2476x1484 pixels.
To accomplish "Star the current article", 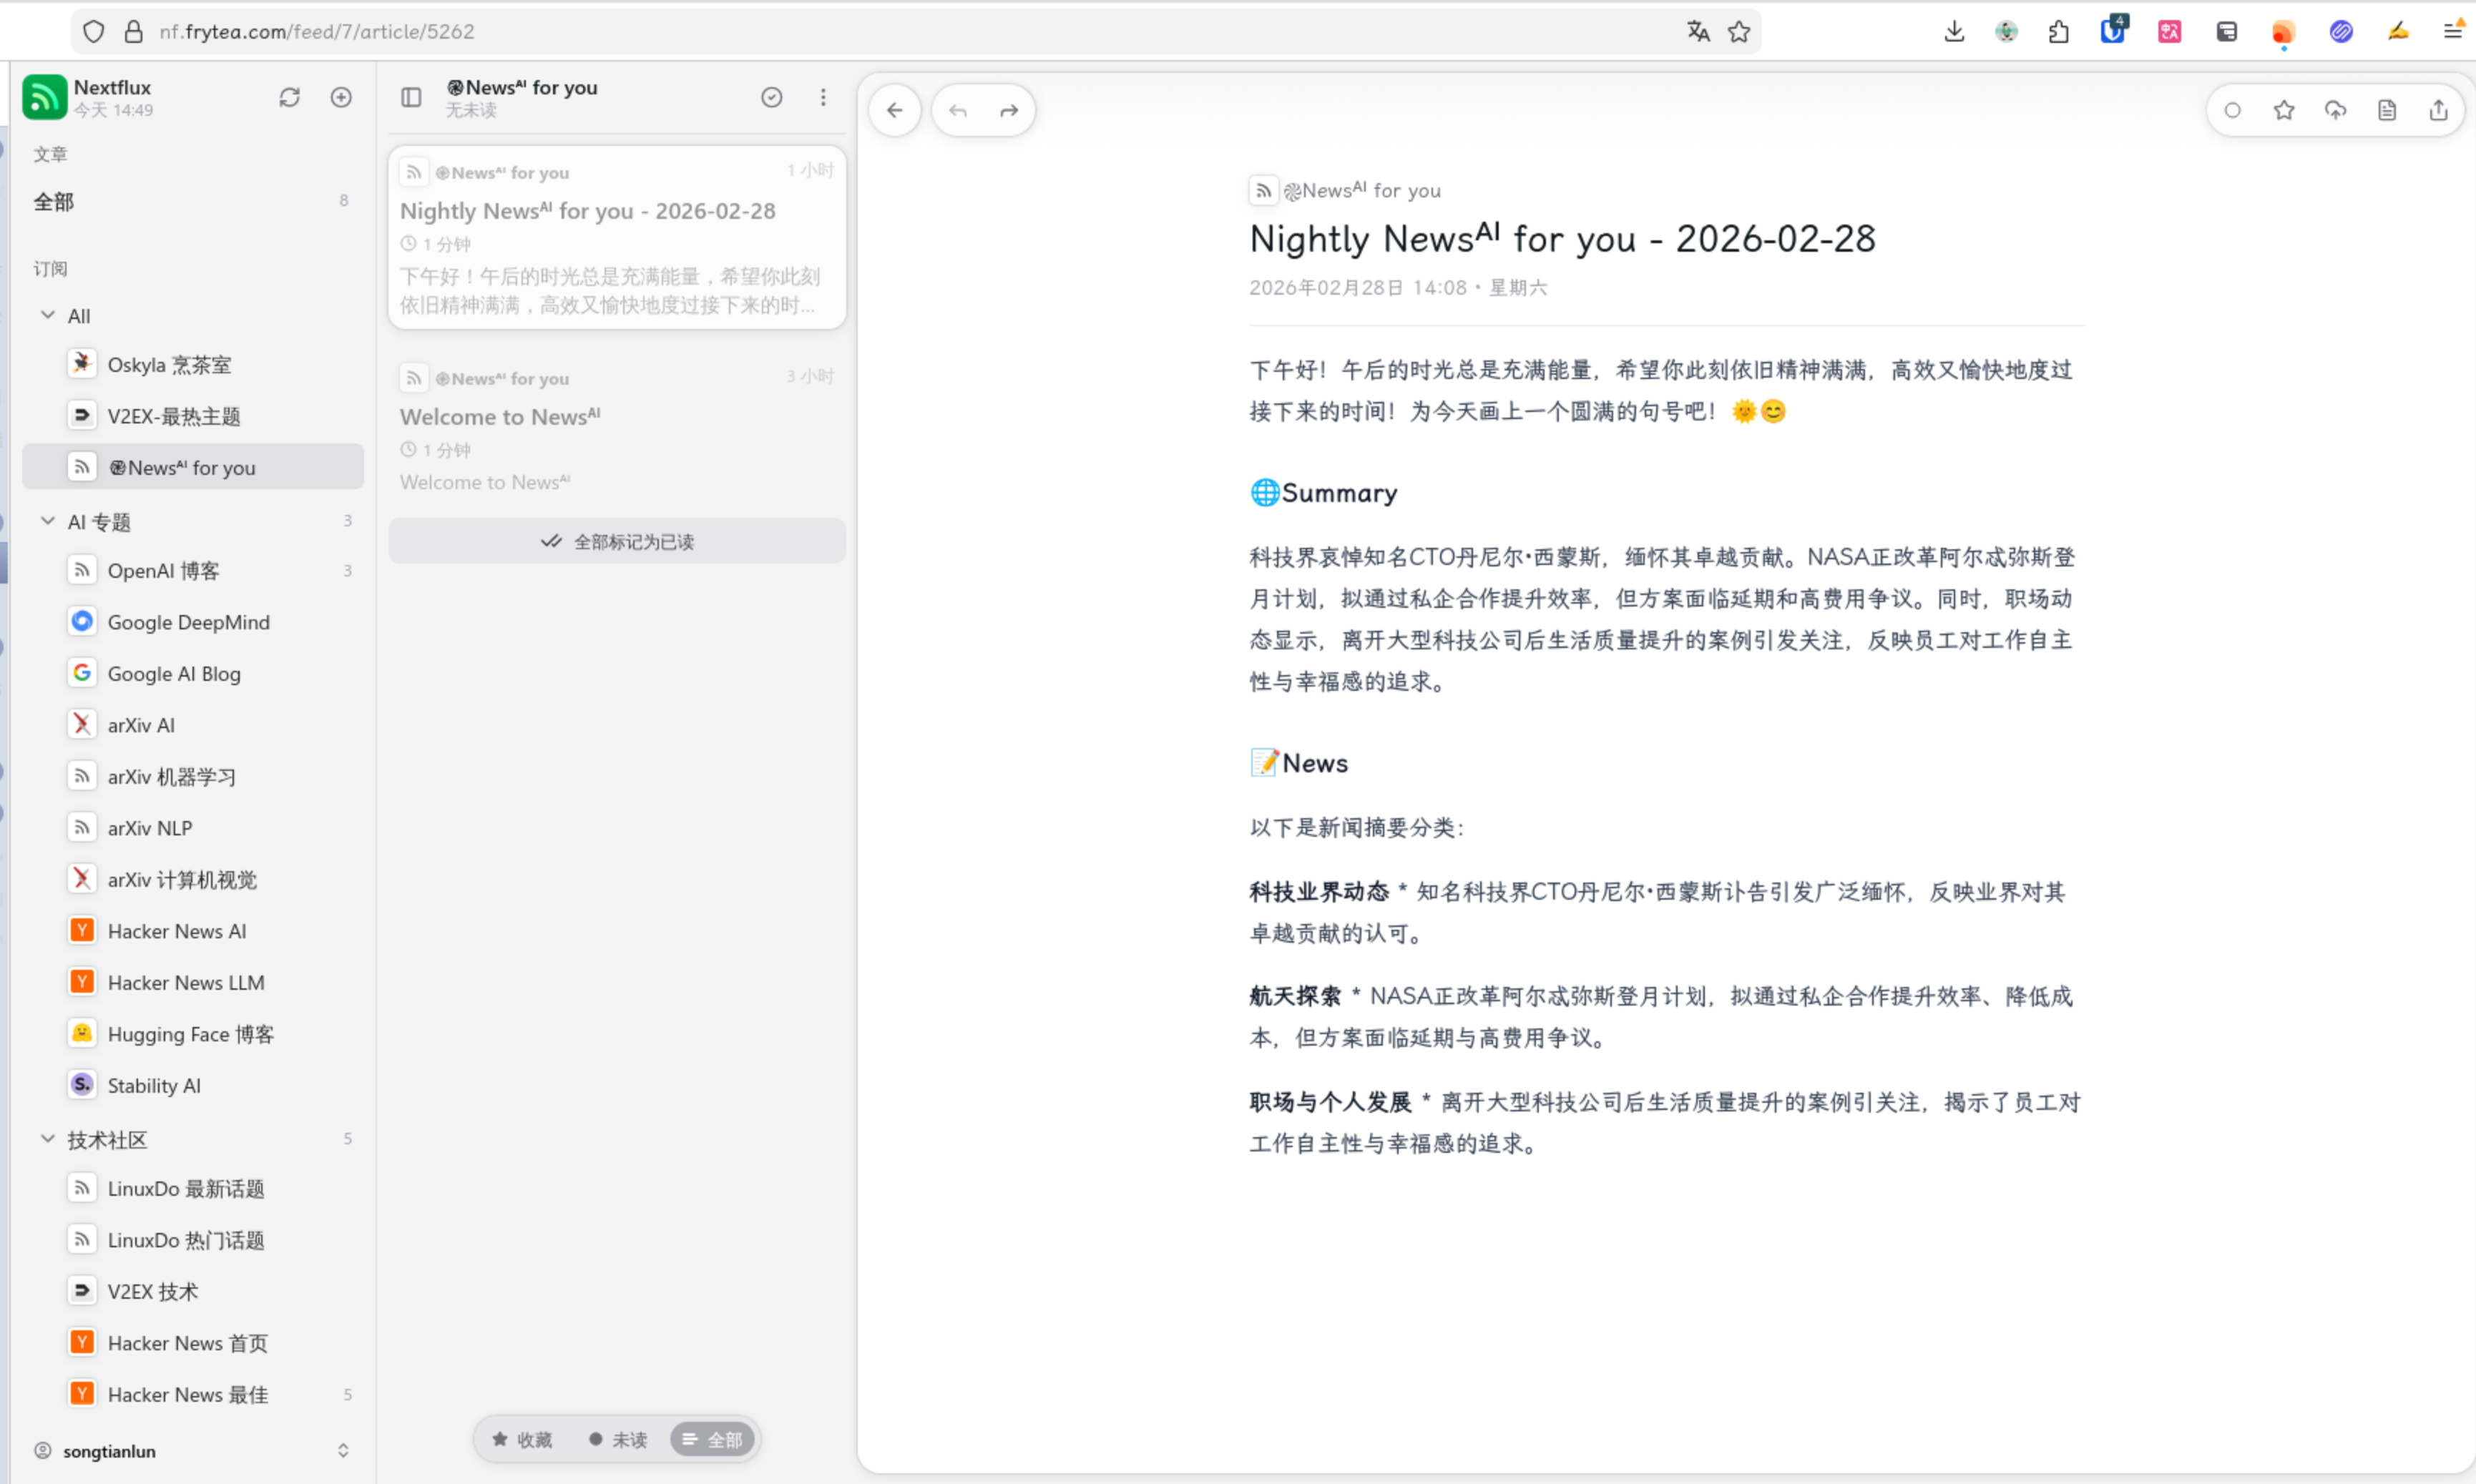I will pos(2283,110).
